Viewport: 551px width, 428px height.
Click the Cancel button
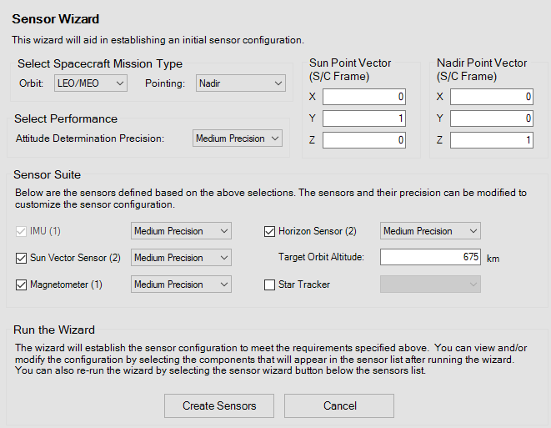tap(338, 406)
